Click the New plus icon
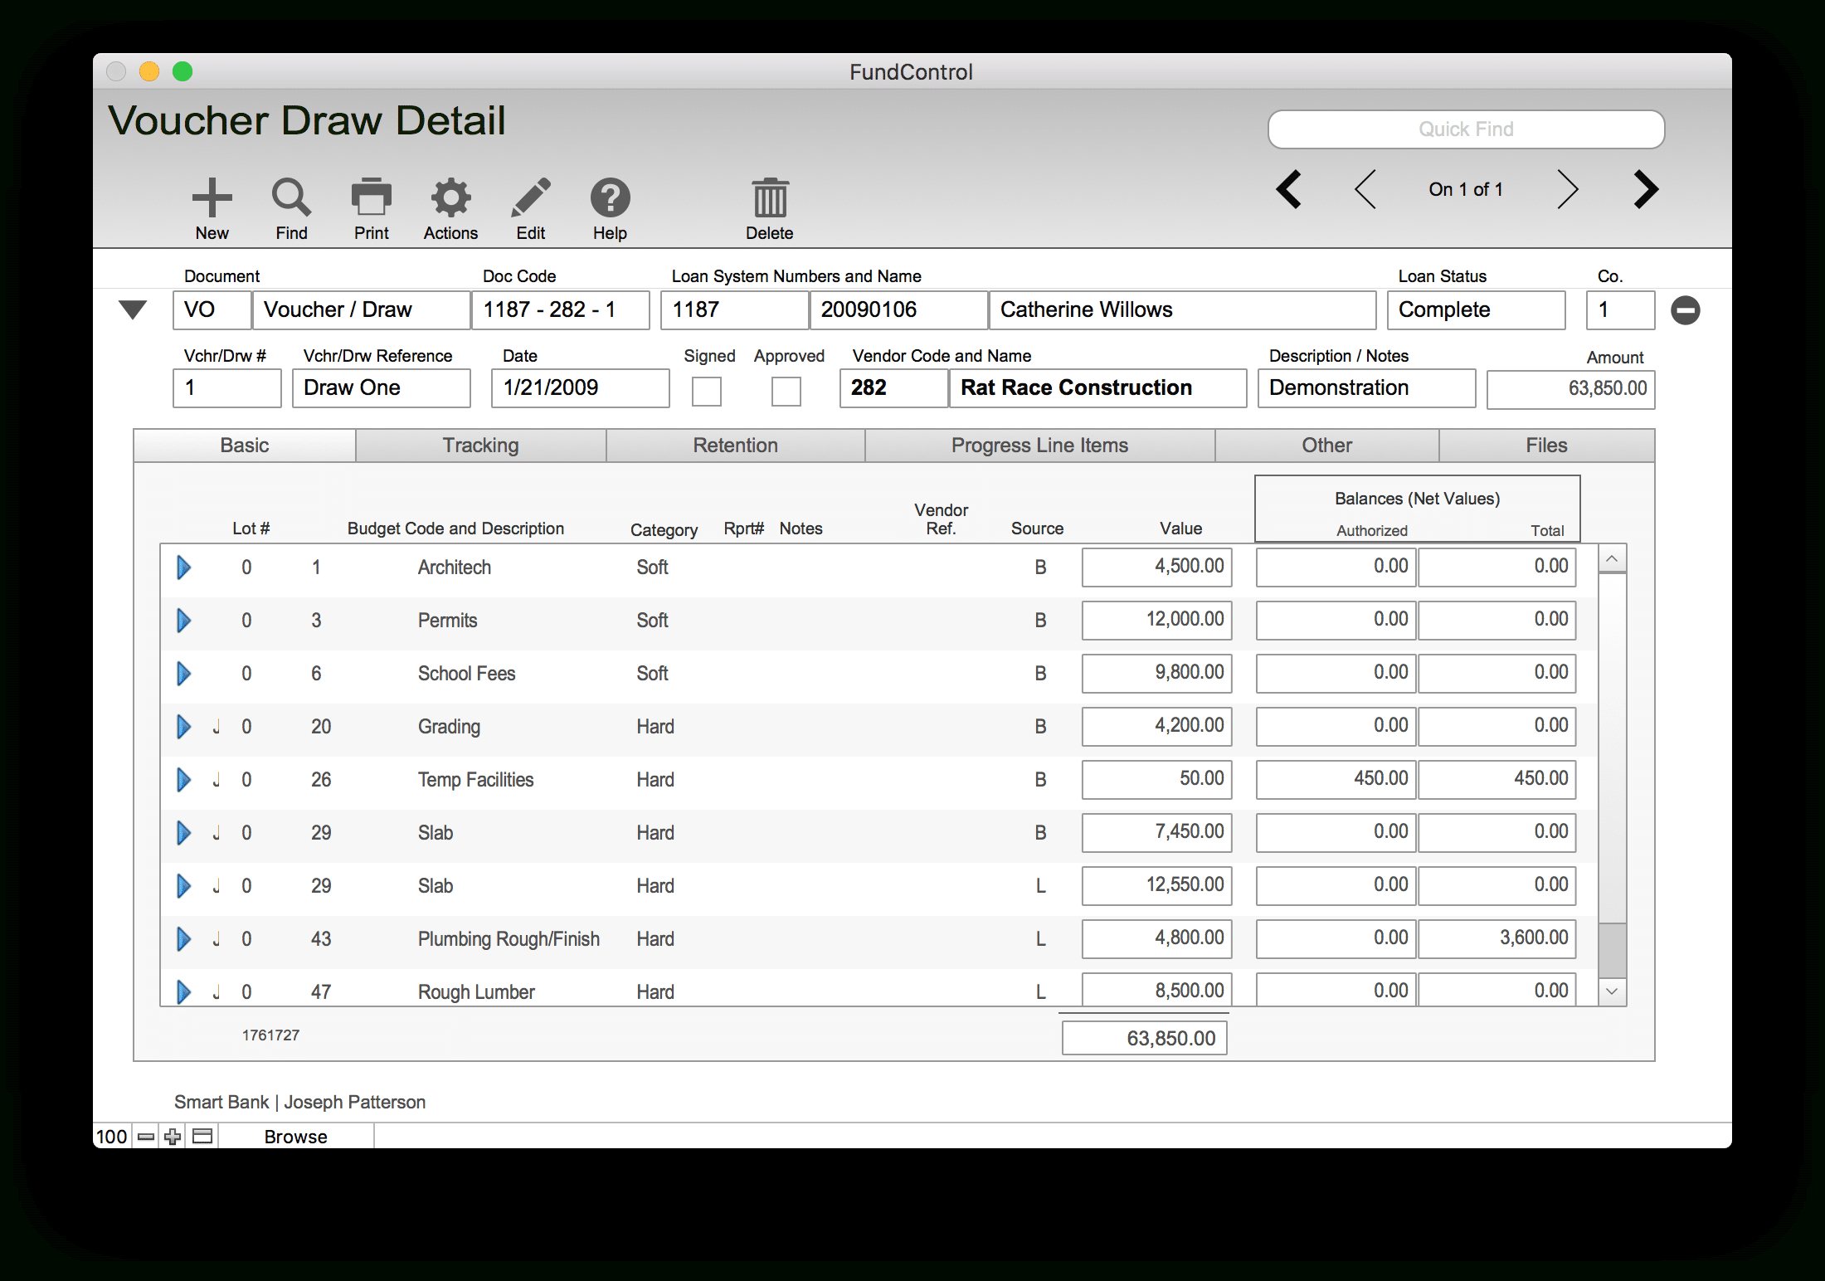Viewport: 1825px width, 1281px height. point(212,197)
